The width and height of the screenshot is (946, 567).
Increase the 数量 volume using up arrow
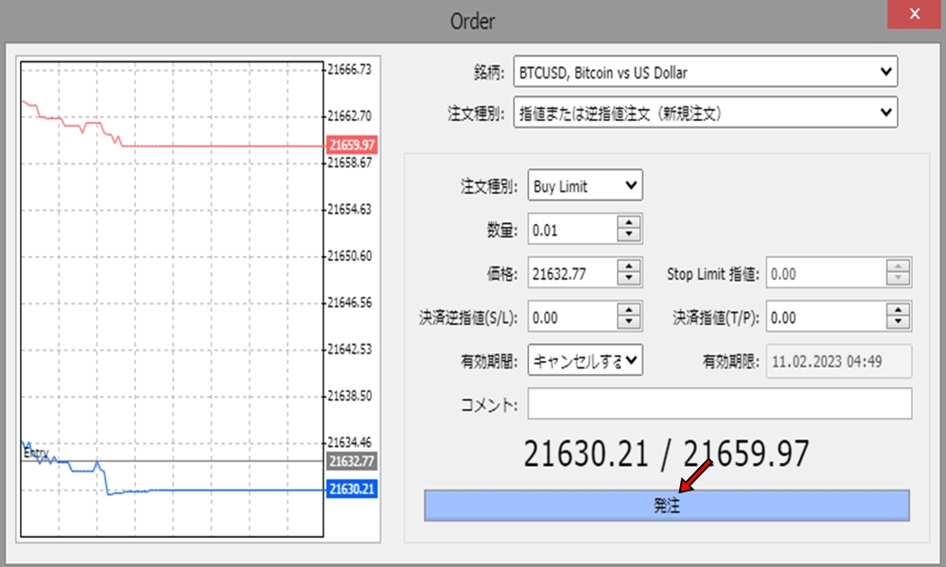pyautogui.click(x=627, y=224)
